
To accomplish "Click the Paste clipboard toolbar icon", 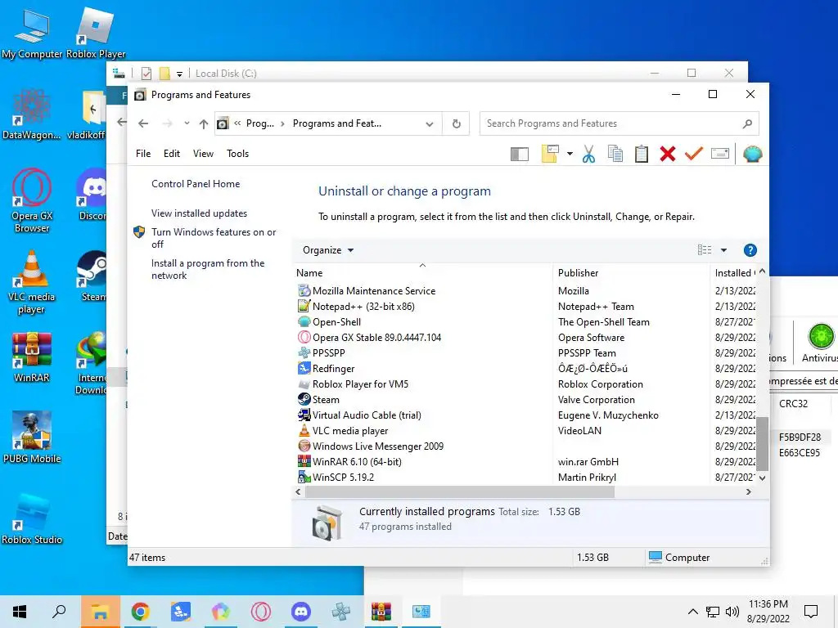I will tap(642, 155).
